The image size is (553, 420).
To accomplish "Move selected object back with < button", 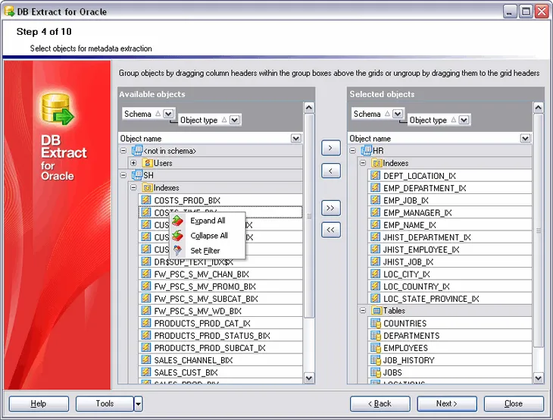I will (x=331, y=171).
